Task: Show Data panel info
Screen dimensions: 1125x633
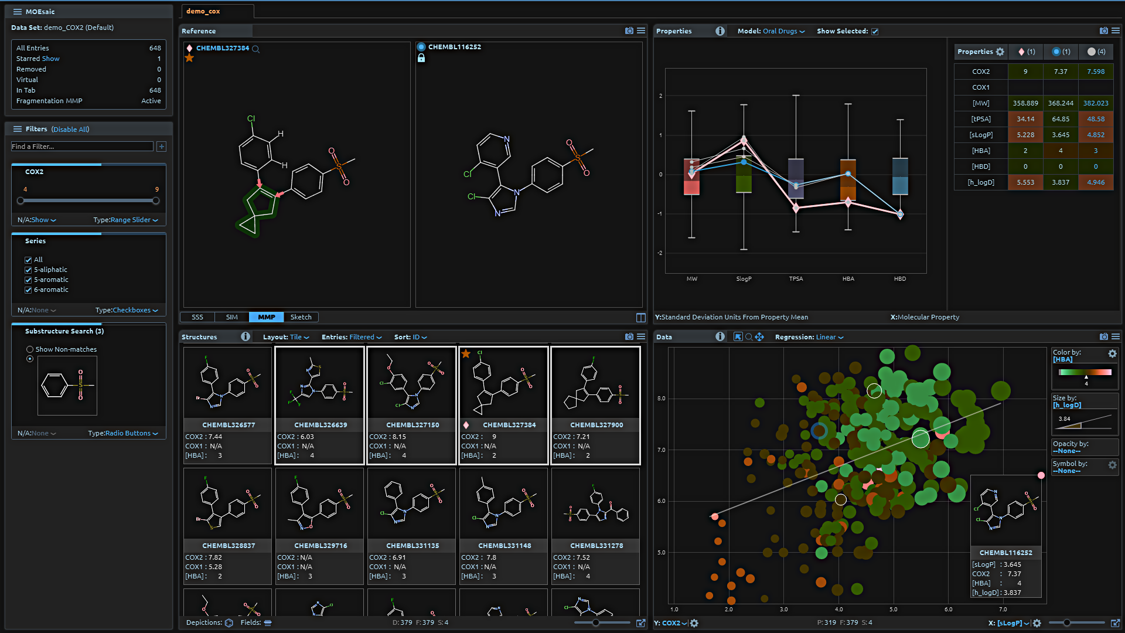Action: coord(720,336)
